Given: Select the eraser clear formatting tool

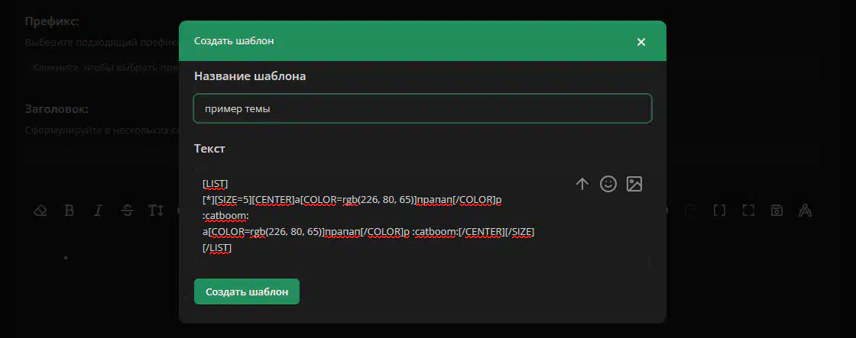Looking at the screenshot, I should (x=42, y=211).
